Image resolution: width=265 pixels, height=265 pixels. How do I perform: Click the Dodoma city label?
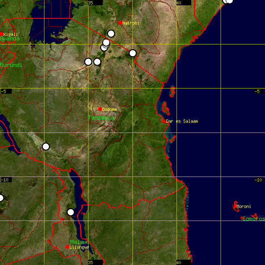(109, 110)
